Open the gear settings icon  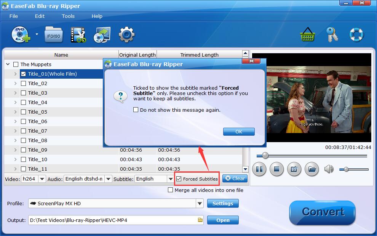click(126, 35)
